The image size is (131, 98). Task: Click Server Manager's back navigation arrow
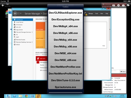(x=15, y=14)
